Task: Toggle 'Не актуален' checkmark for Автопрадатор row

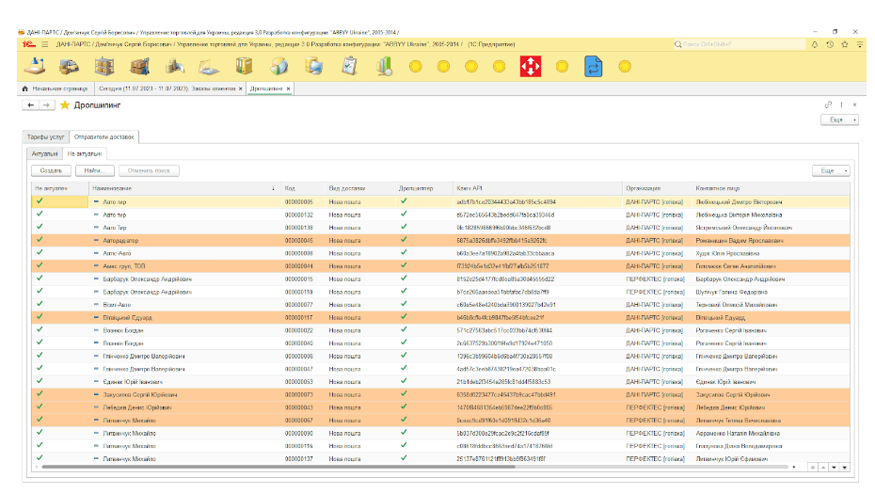Action: point(40,240)
